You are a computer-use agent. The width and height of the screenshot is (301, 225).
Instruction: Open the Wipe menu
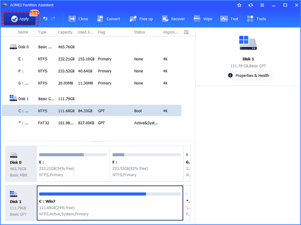coord(203,19)
